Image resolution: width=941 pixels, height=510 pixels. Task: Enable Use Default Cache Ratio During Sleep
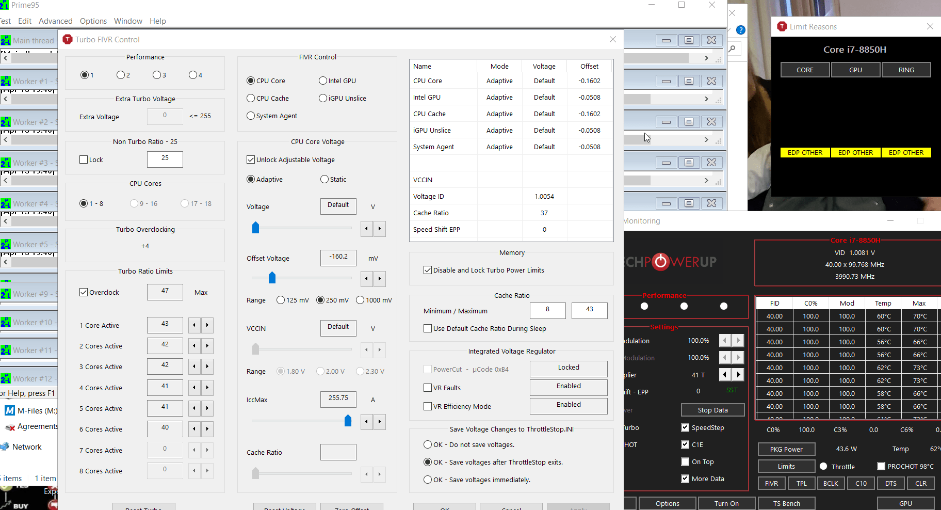pos(428,328)
